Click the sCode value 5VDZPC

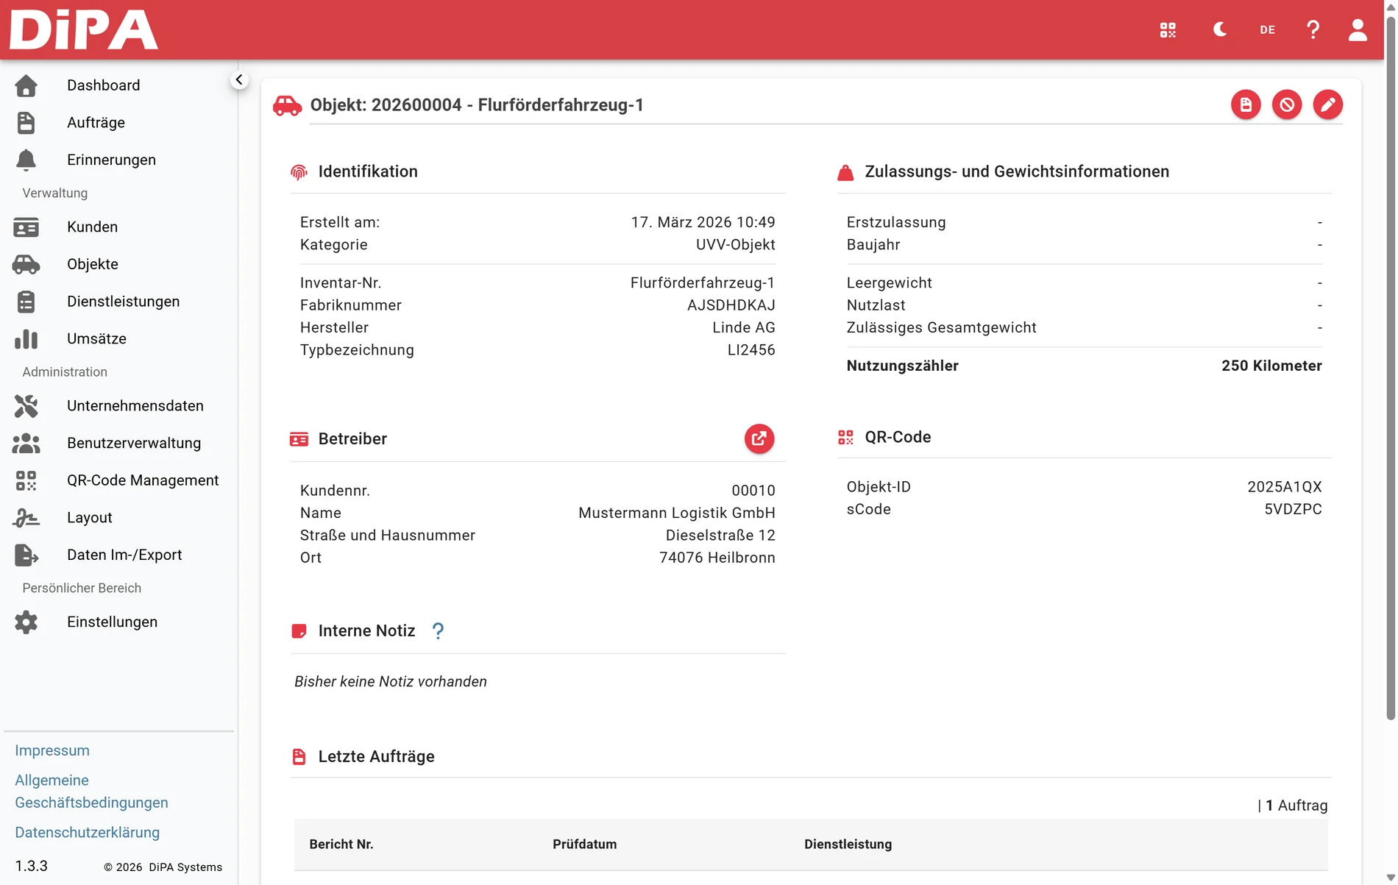point(1293,510)
